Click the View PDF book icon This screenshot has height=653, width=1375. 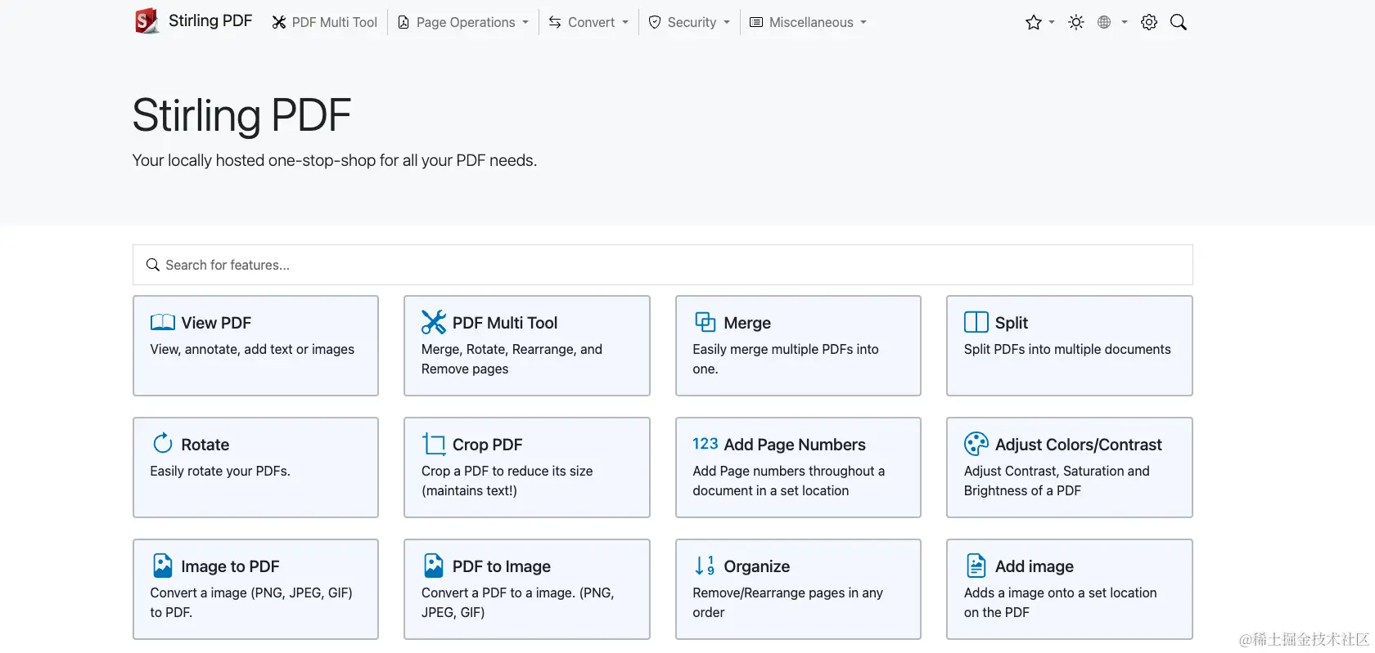163,322
